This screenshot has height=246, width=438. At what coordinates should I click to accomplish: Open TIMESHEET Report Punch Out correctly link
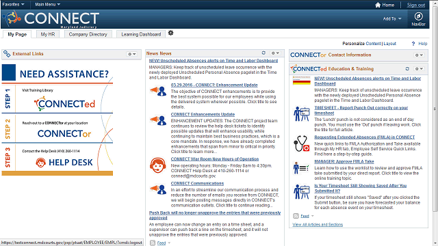click(361, 110)
